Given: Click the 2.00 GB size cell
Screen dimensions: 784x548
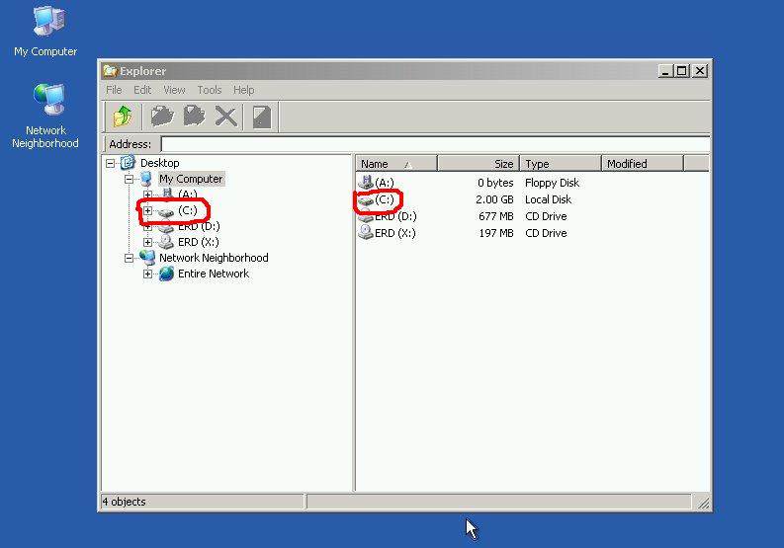Looking at the screenshot, I should [x=494, y=199].
